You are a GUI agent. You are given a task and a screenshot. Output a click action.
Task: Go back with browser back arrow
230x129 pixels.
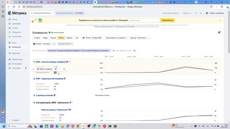pos(9,7)
